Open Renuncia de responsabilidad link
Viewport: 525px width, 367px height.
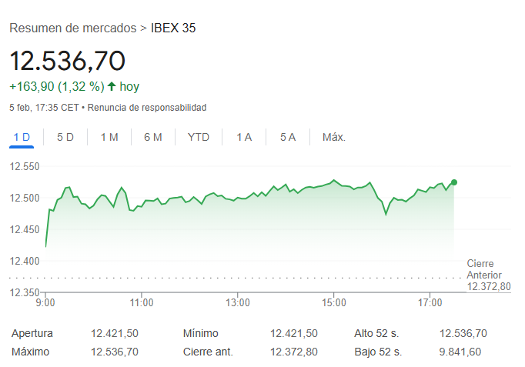147,108
